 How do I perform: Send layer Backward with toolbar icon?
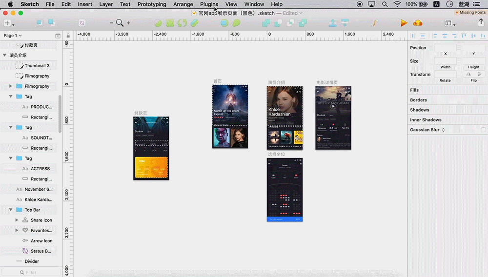[x=345, y=23]
